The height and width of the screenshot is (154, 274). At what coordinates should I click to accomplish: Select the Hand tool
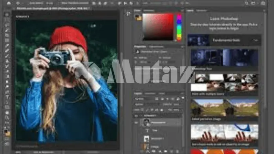[7, 113]
